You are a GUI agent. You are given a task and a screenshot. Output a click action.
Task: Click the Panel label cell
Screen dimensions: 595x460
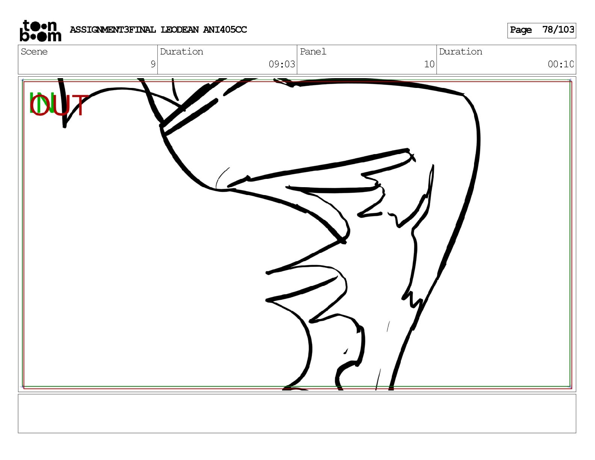click(367, 59)
